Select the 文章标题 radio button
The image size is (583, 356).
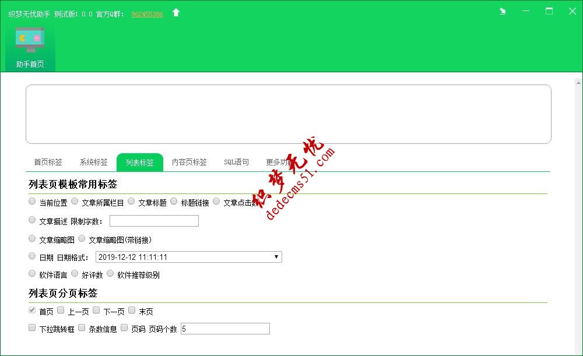[132, 201]
